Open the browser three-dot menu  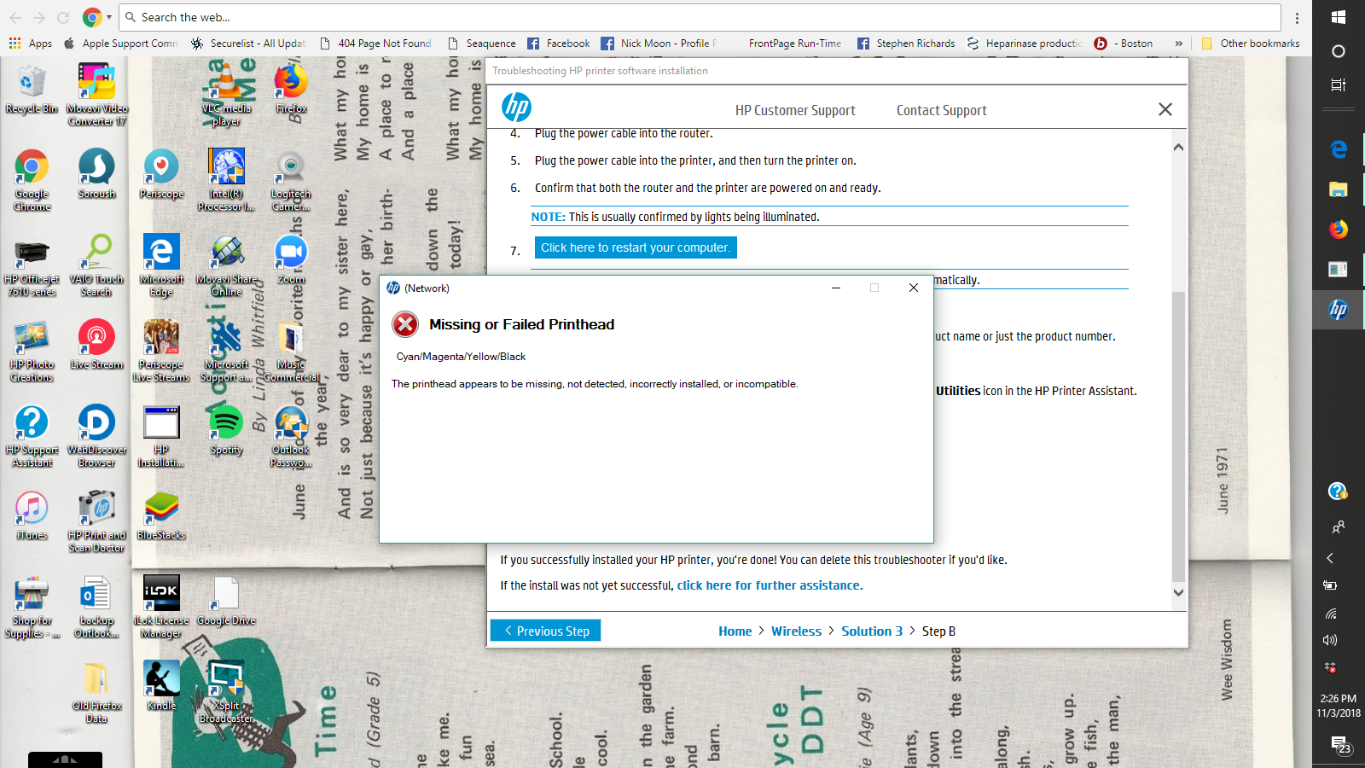1298,17
